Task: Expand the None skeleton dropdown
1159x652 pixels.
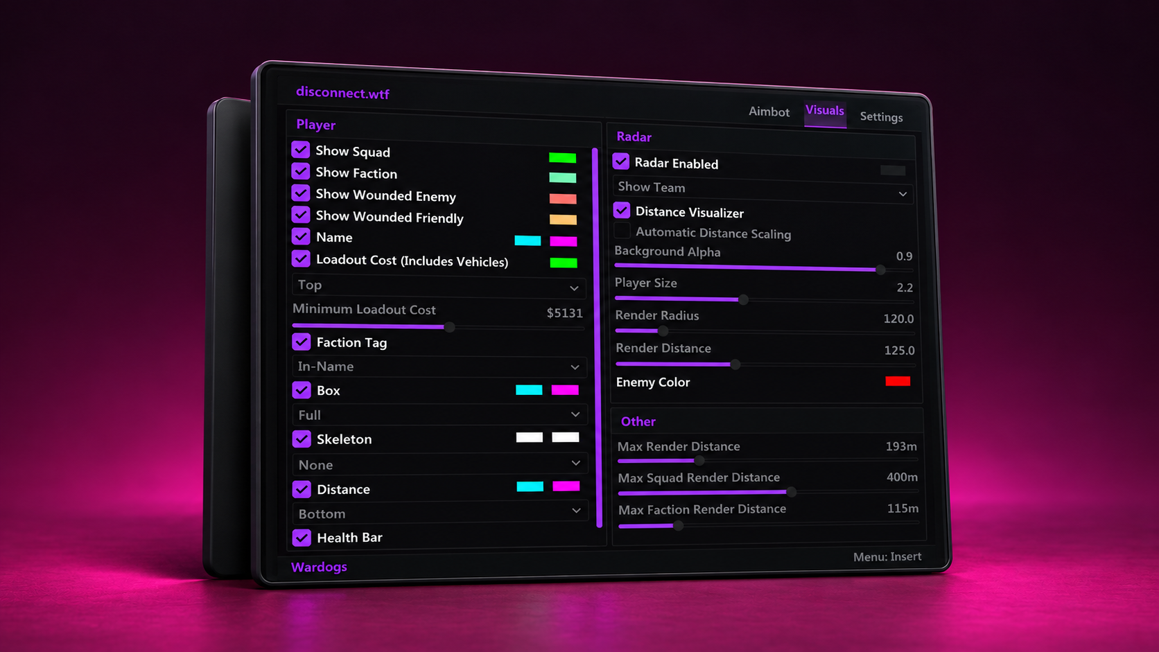Action: point(440,464)
